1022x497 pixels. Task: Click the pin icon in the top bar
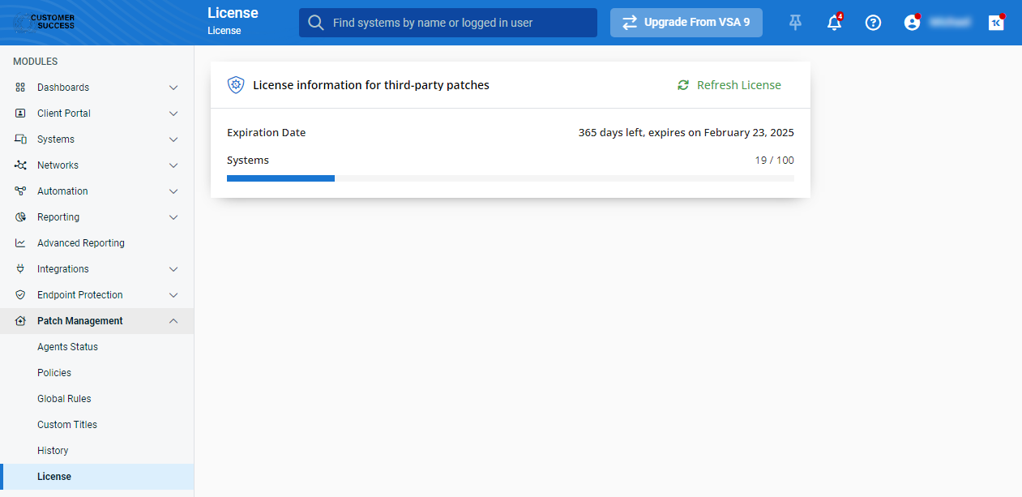(x=795, y=23)
